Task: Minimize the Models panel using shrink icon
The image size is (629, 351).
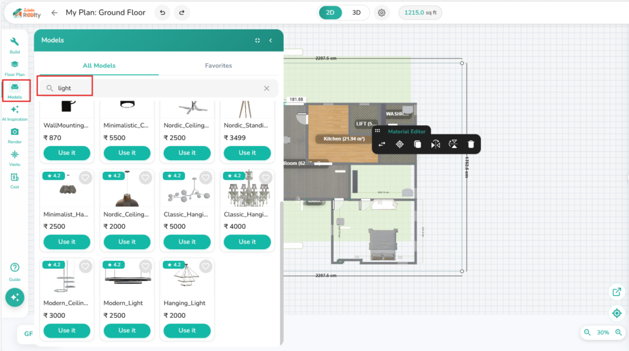Action: [x=257, y=40]
